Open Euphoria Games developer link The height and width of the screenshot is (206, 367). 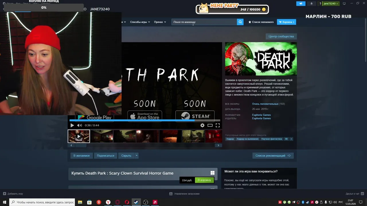pyautogui.click(x=261, y=115)
